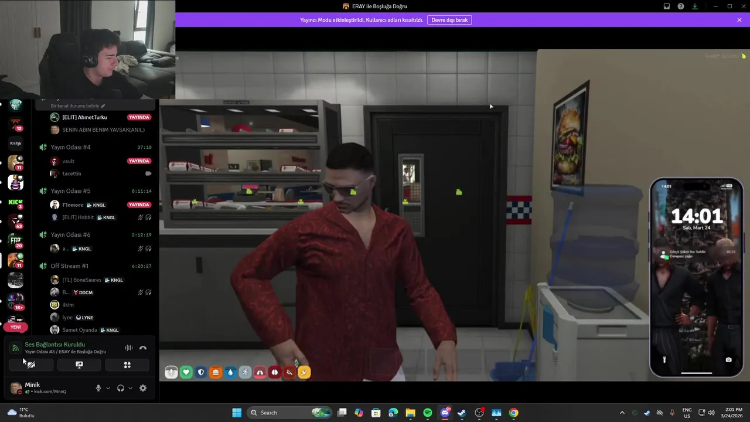Image resolution: width=750 pixels, height=422 pixels.
Task: Click the Minik user avatar
Action: [x=16, y=388]
